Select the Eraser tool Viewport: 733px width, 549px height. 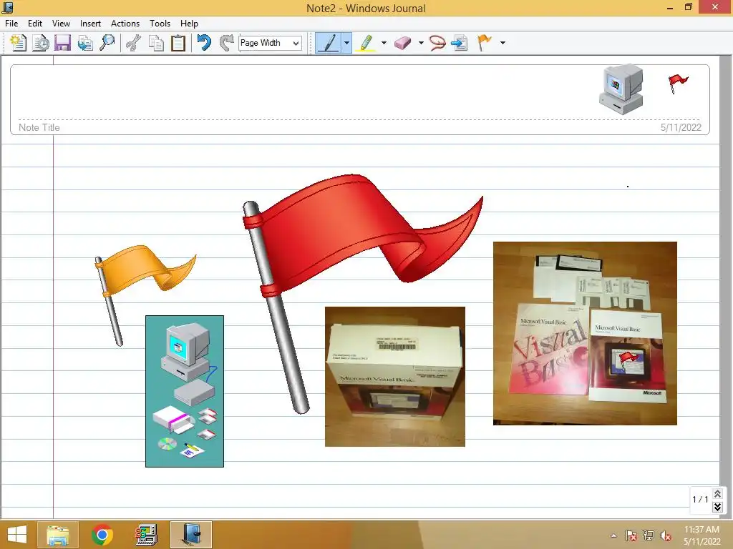click(403, 43)
